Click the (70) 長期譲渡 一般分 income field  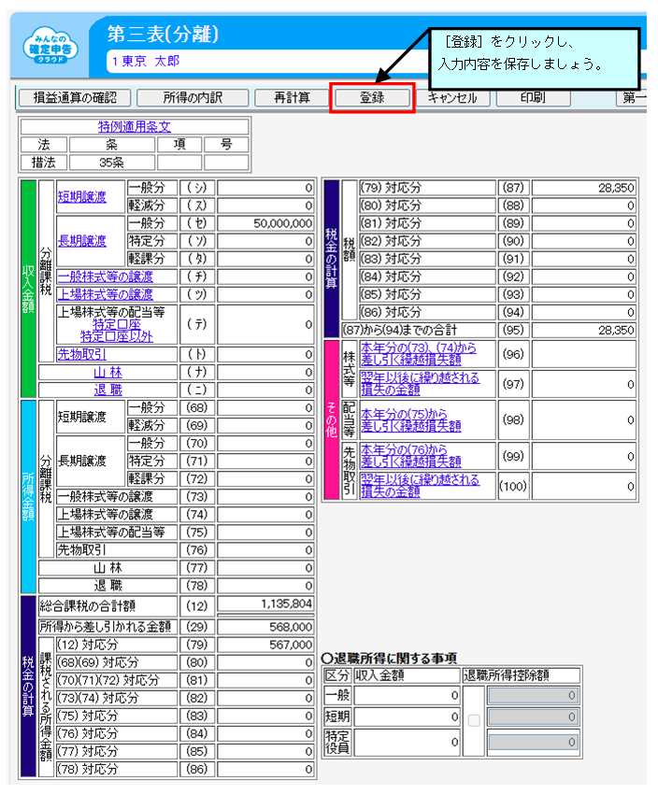(x=265, y=443)
